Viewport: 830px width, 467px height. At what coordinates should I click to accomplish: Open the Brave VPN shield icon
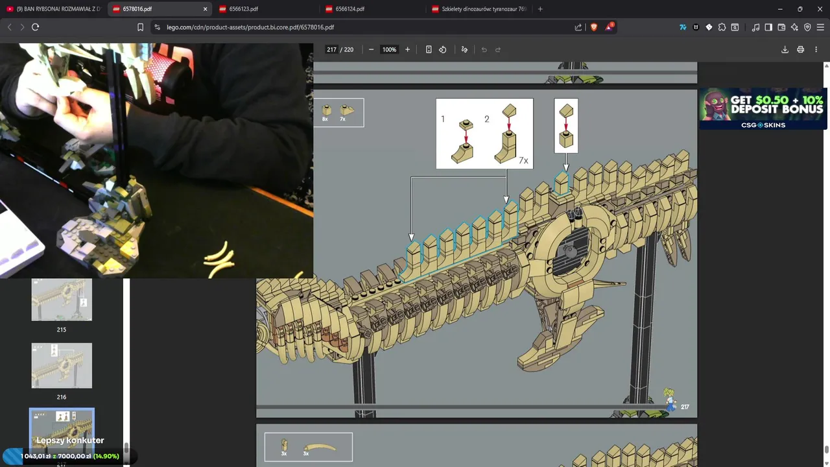807,27
